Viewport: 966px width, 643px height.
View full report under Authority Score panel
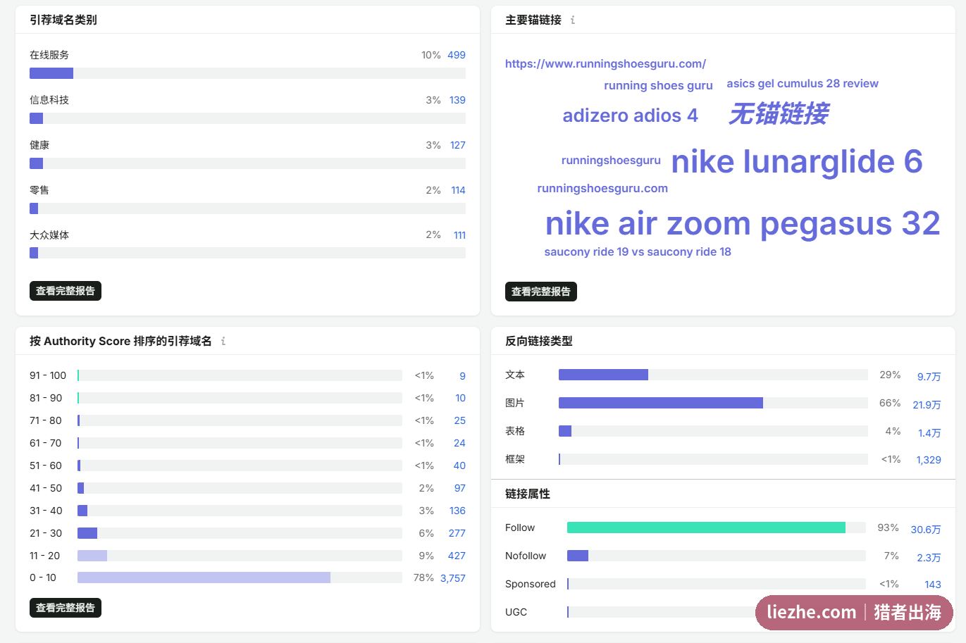click(x=66, y=608)
